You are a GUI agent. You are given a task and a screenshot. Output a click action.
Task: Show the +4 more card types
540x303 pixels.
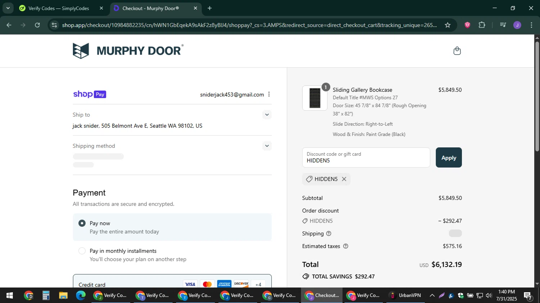coord(258,284)
